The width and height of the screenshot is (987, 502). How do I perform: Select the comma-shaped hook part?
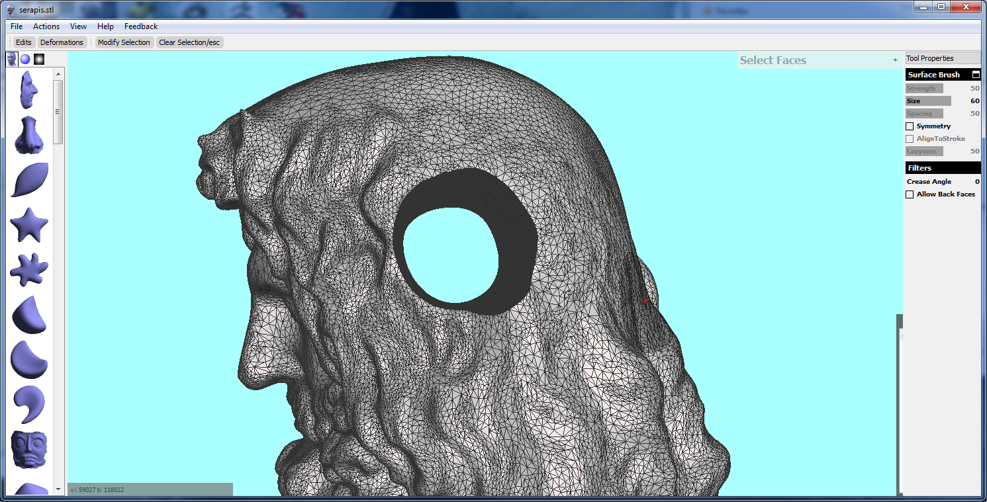tap(29, 404)
